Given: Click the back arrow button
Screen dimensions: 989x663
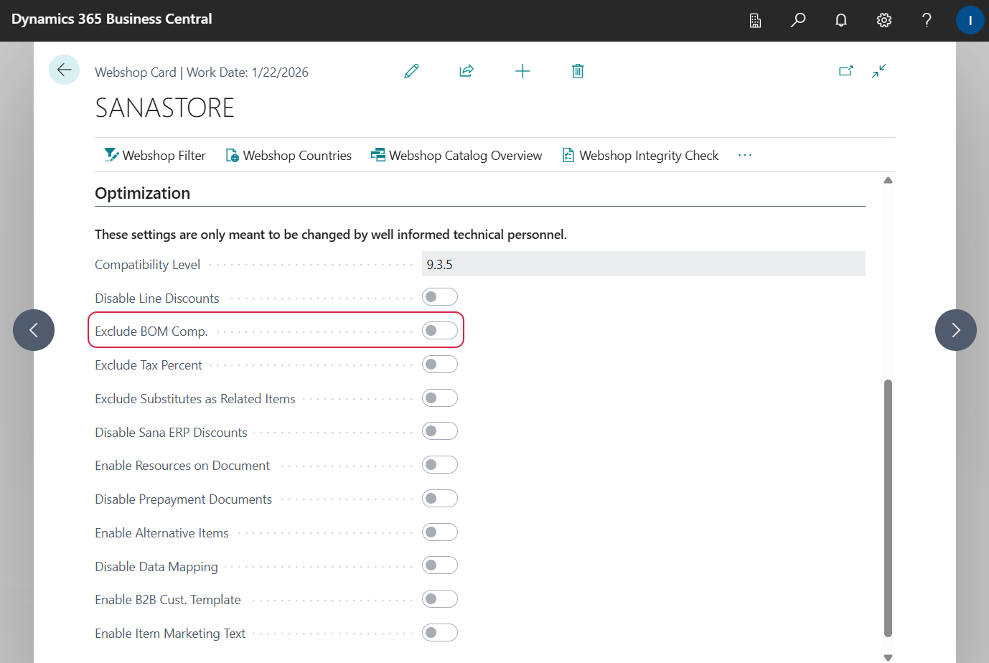Looking at the screenshot, I should 64,70.
